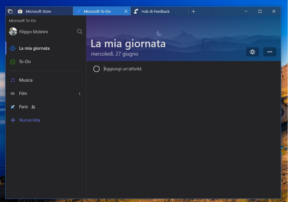Click the To-Do checkmark tab icon
The height and width of the screenshot is (202, 288).
[x=79, y=11]
